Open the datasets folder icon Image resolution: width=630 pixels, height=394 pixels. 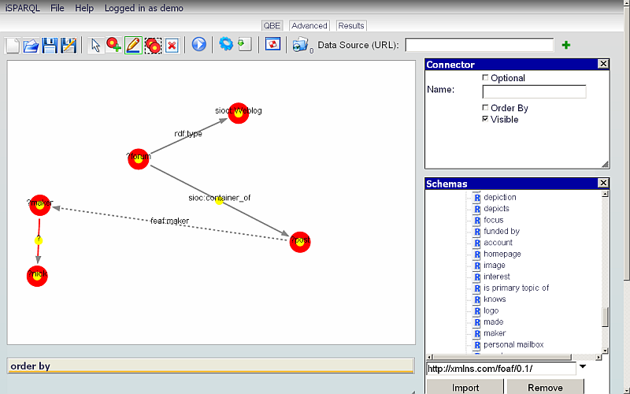pos(300,45)
